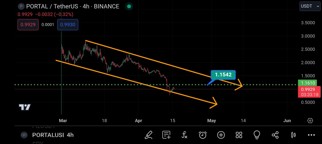
Task: Add a text note icon
Action: pos(166,135)
